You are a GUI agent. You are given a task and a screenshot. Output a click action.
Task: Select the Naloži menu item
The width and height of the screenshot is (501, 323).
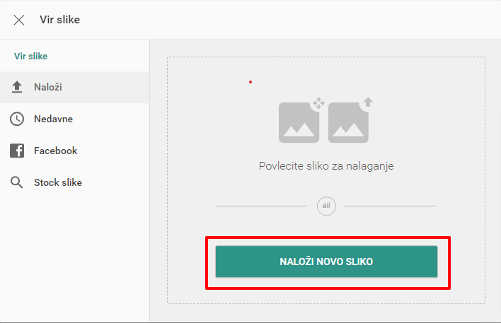[x=75, y=87]
